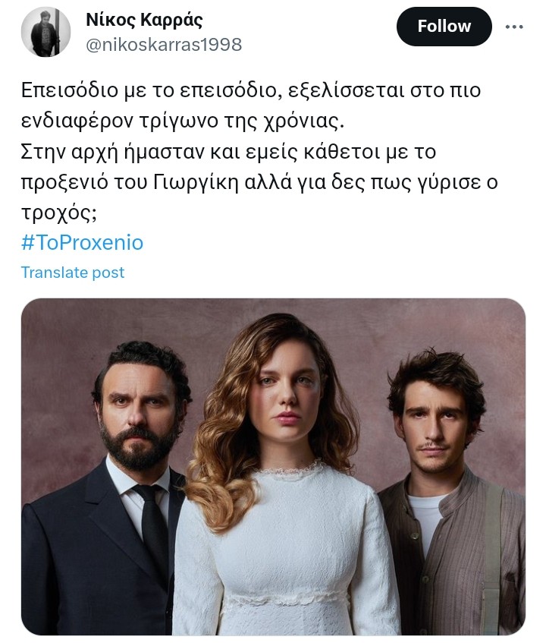Image resolution: width=546 pixels, height=643 pixels.
Task: Follow Νίκος Καρράς
Action: click(444, 27)
